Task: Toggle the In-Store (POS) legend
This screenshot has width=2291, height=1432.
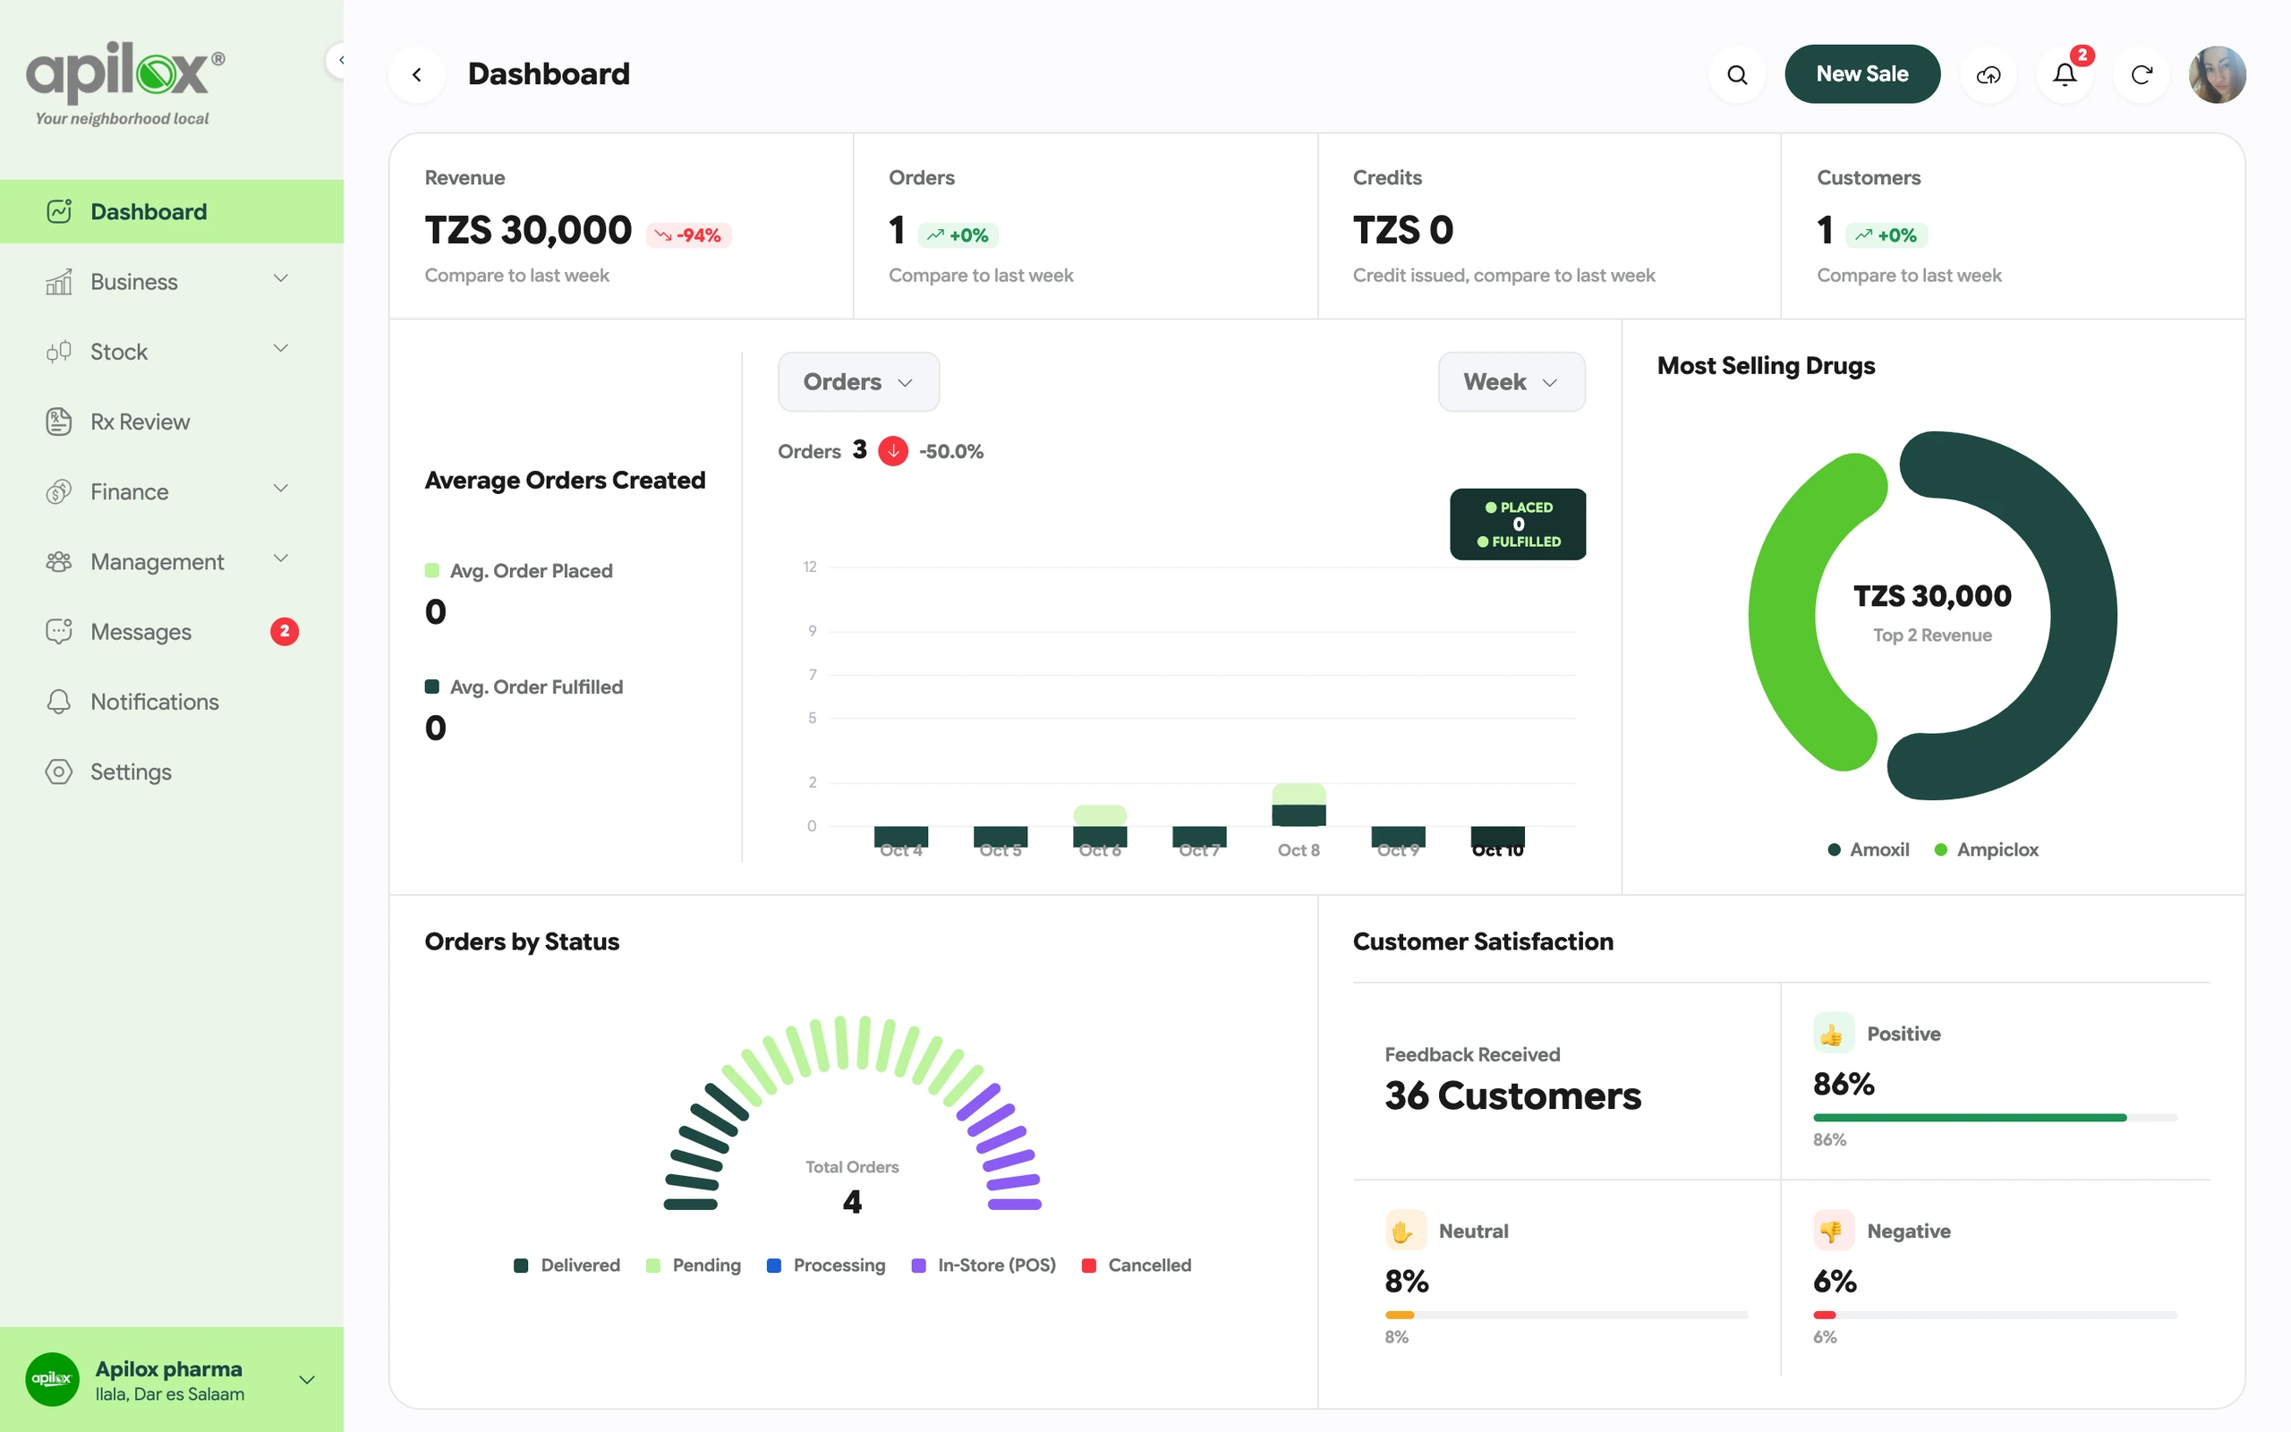Action: click(983, 1266)
